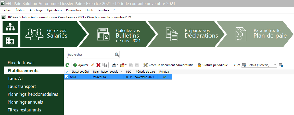Click the EBP icon in document tab bar

click(x=4, y=17)
